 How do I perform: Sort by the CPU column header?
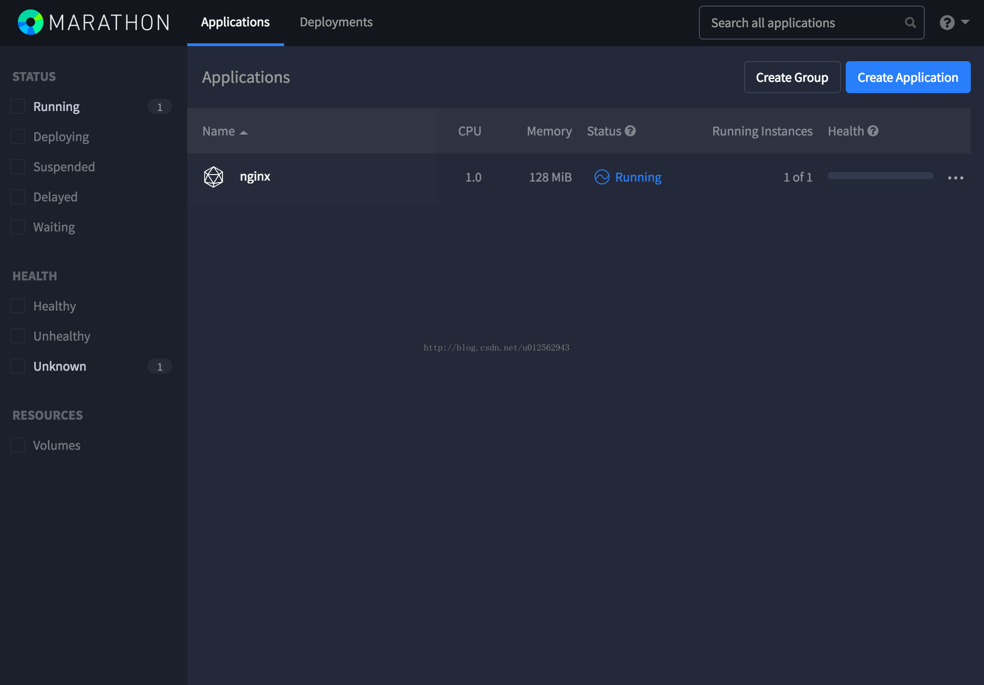pyautogui.click(x=469, y=131)
